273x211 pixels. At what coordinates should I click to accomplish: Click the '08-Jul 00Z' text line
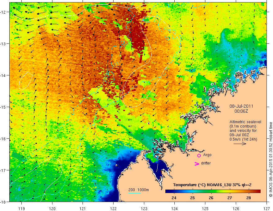[x=239, y=135]
